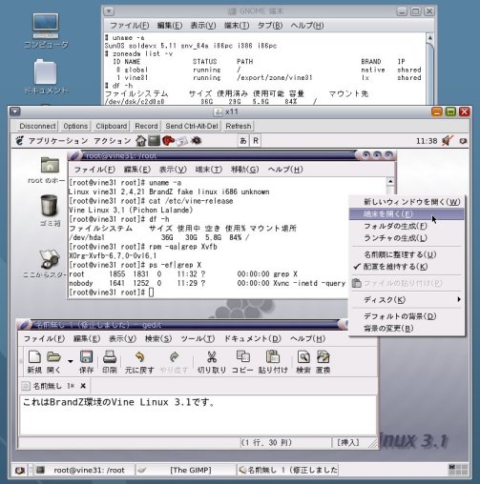Choose Open New Window in the context menu
Image resolution: width=480 pixels, height=484 pixels.
(x=407, y=202)
